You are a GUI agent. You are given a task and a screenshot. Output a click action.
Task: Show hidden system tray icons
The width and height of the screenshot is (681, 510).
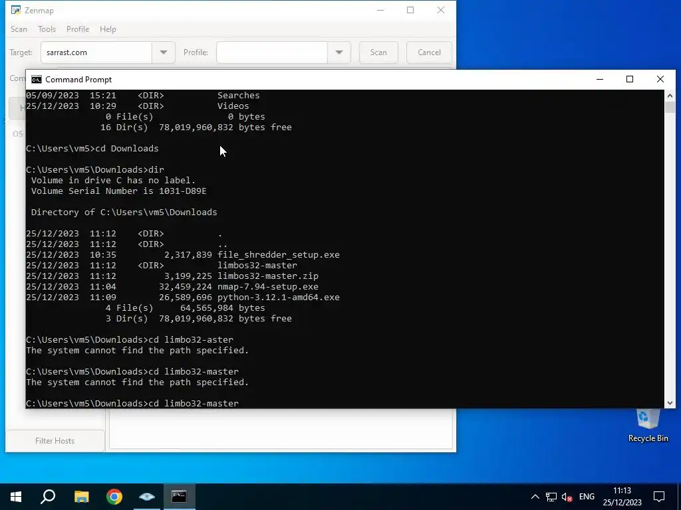coord(535,497)
